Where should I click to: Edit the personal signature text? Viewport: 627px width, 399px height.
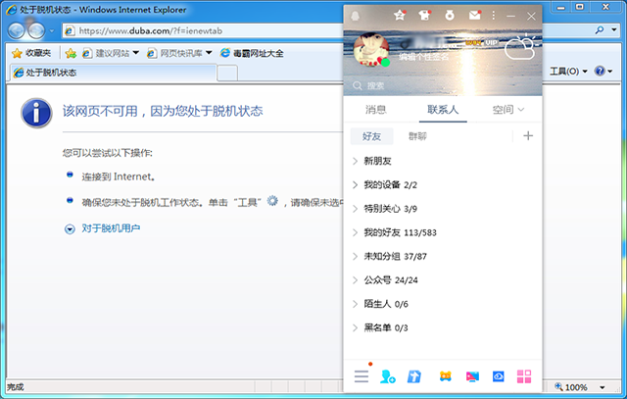pos(423,57)
